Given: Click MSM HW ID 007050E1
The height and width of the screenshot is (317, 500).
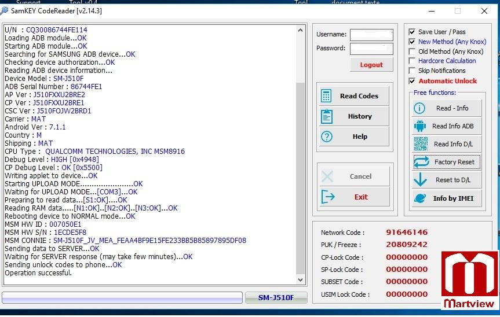Looking at the screenshot, I should (x=43, y=224).
